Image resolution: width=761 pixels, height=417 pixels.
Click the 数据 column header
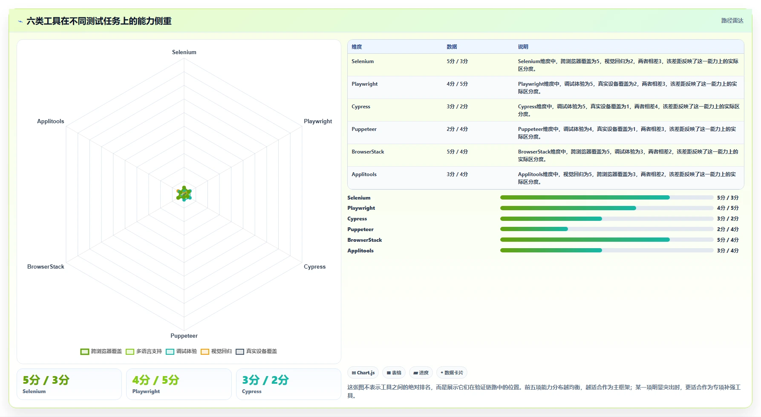(452, 47)
